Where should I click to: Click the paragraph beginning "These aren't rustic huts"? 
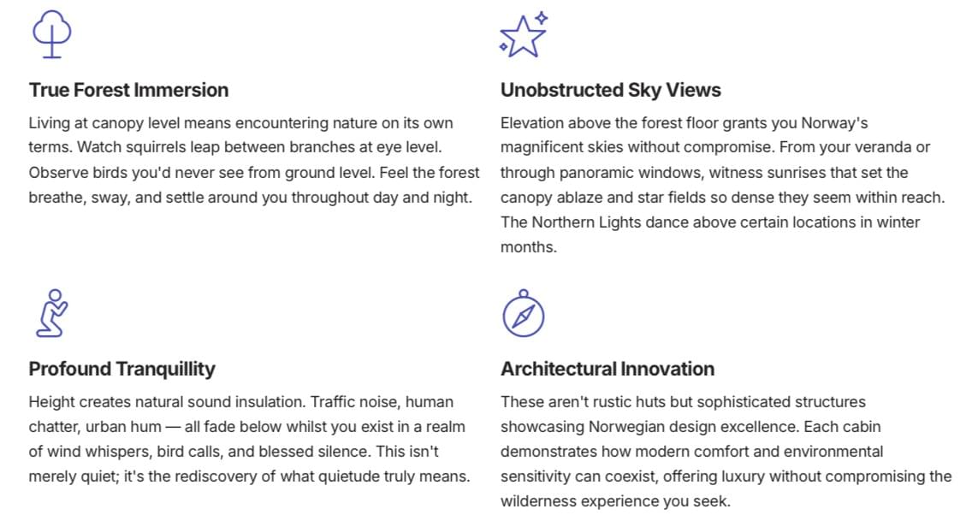pyautogui.click(x=726, y=451)
